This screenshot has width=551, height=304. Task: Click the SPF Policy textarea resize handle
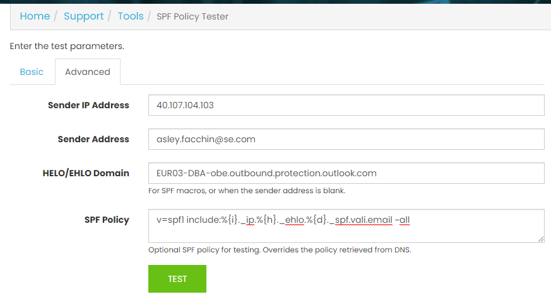(540, 239)
